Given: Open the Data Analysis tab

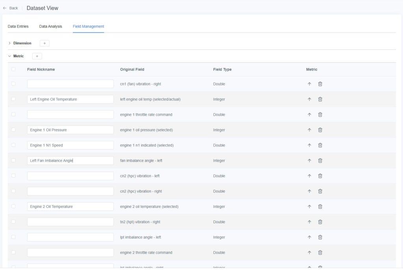Looking at the screenshot, I should [50, 26].
